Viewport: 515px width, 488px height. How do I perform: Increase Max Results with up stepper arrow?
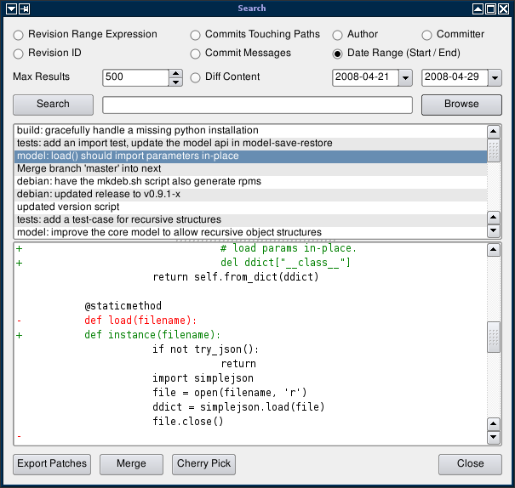pos(175,73)
